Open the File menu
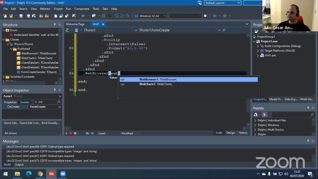 [5, 9]
